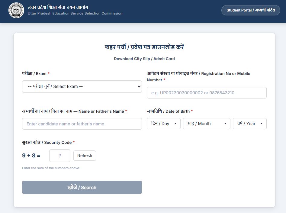
Task: Open the Day dropdown for date of birth
Action: coord(164,124)
